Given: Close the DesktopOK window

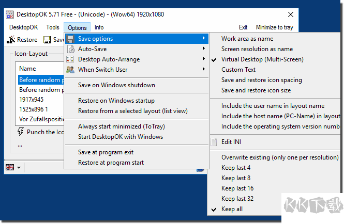Looking at the screenshot, I should tap(291, 14).
